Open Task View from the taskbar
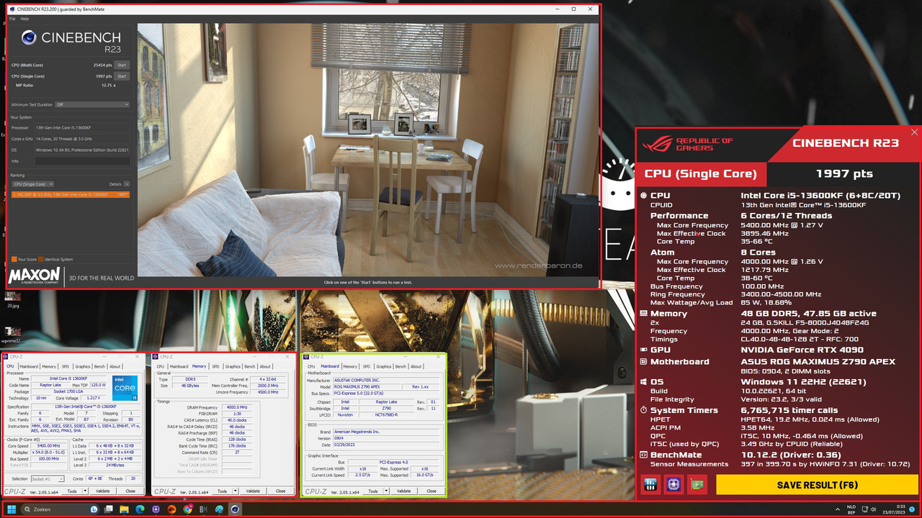Viewport: 922px width, 518px height. [x=109, y=509]
